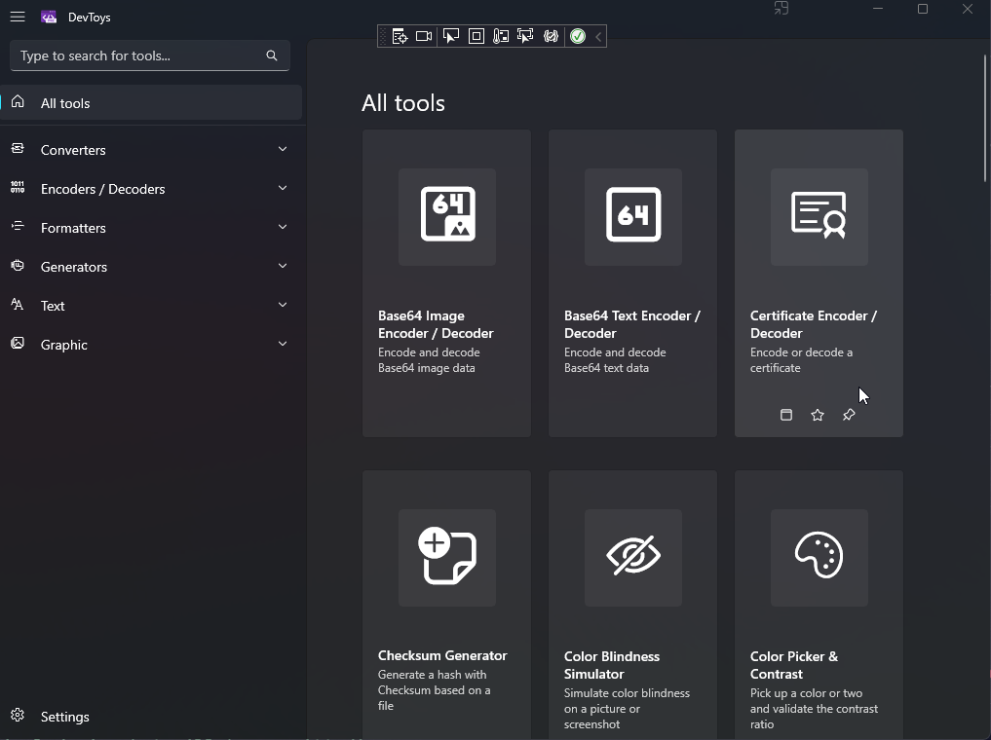Select the Generators category
Image resolution: width=991 pixels, height=740 pixels.
click(x=152, y=267)
